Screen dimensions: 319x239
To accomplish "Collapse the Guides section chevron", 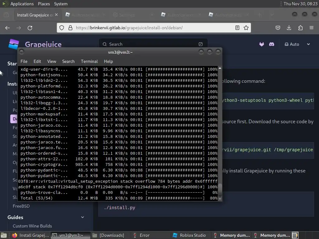I will [x=83, y=217].
